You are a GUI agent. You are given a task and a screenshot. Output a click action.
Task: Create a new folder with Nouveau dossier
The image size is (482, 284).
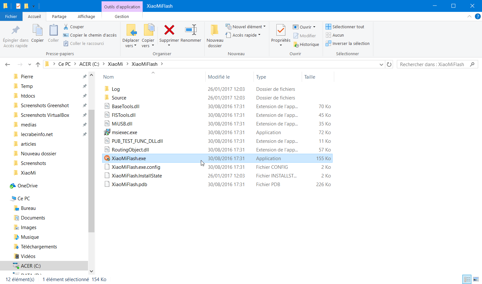tap(215, 36)
